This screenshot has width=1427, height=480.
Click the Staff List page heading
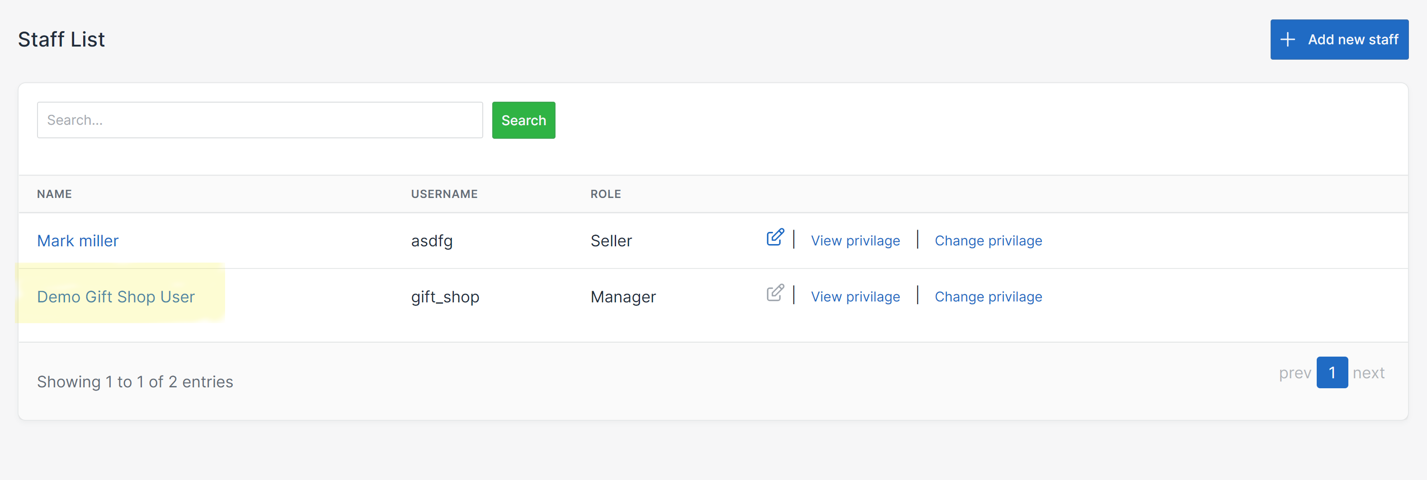coord(61,39)
